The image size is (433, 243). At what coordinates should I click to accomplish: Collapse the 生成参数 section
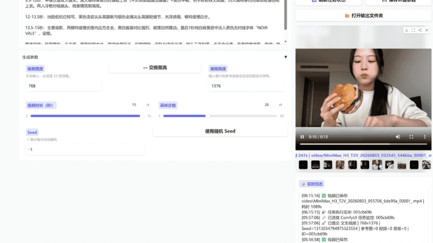tap(286, 57)
